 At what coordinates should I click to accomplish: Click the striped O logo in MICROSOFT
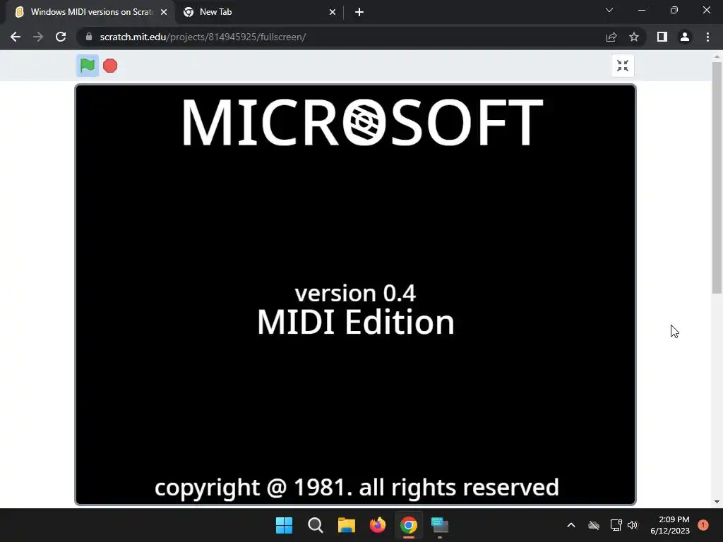point(364,122)
